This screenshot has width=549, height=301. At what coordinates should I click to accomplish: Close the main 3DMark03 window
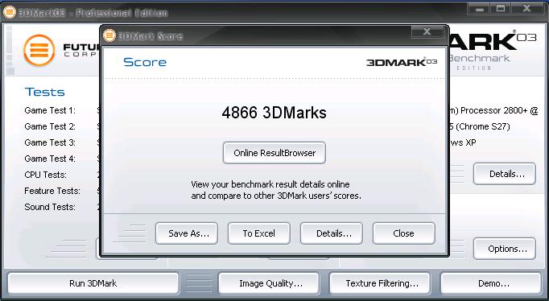click(526, 8)
